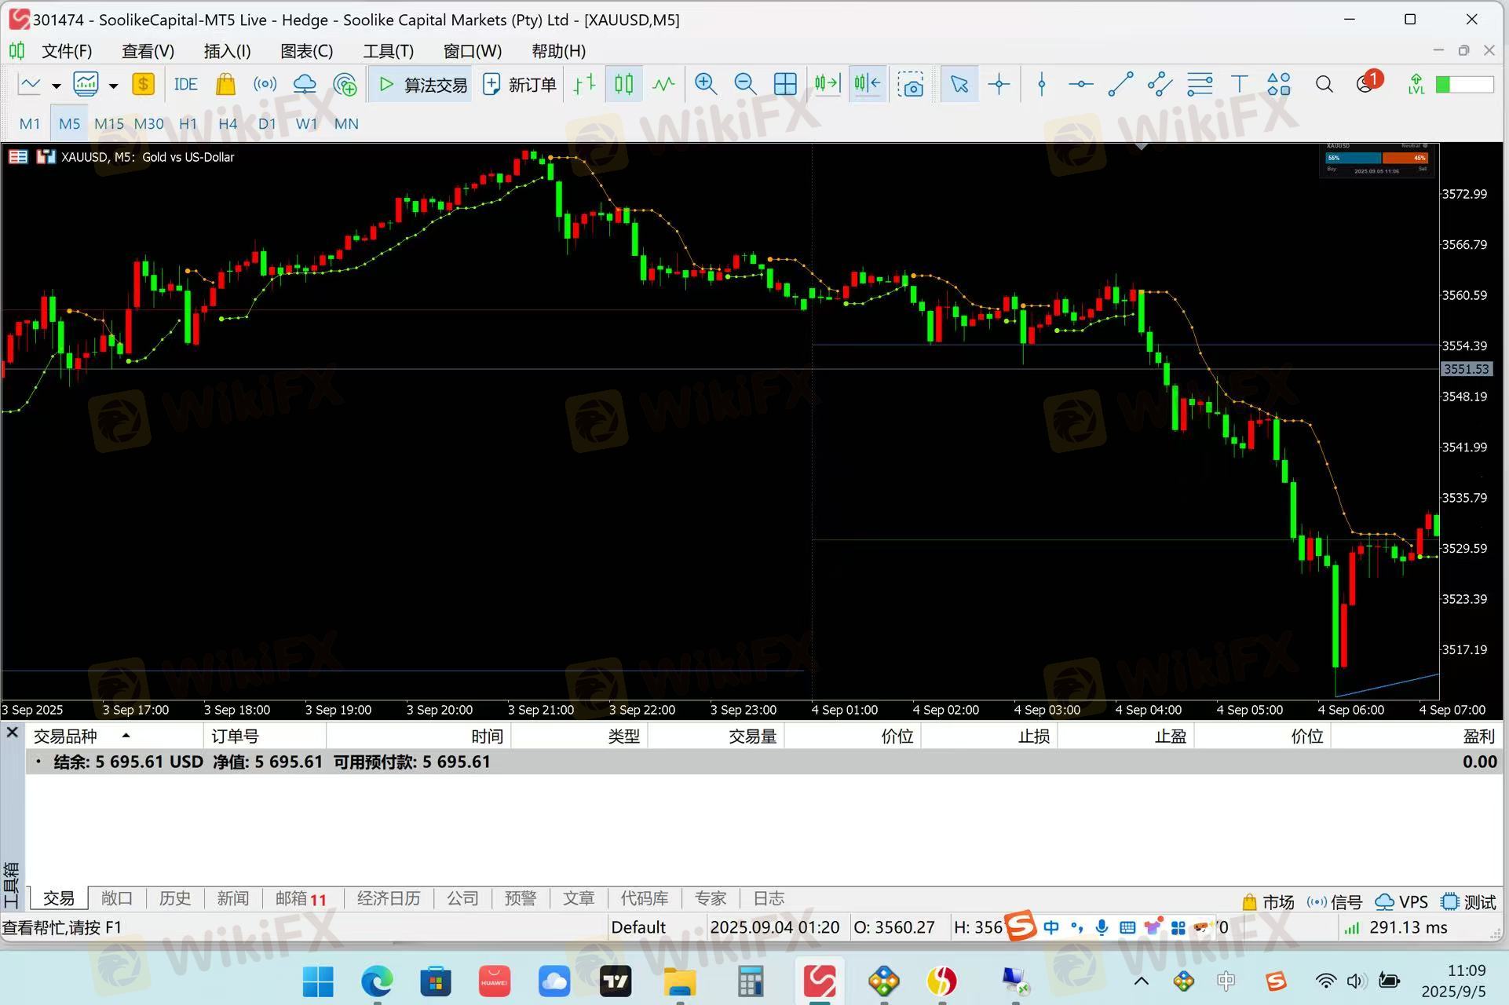Switch chart to candlestick display mode
Image resolution: width=1509 pixels, height=1005 pixels.
624,84
